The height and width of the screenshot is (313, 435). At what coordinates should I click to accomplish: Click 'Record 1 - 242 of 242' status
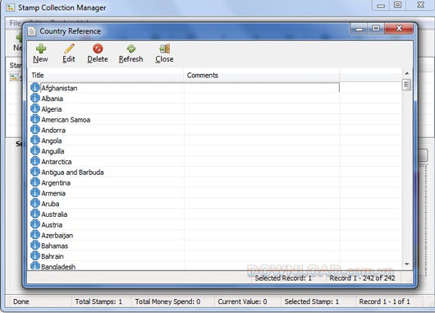pos(362,278)
